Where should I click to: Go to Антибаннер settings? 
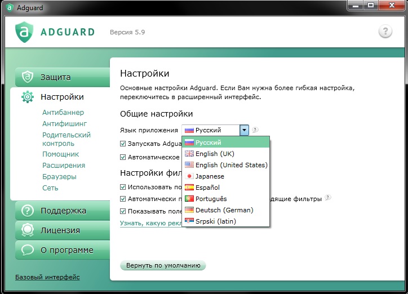tap(63, 112)
